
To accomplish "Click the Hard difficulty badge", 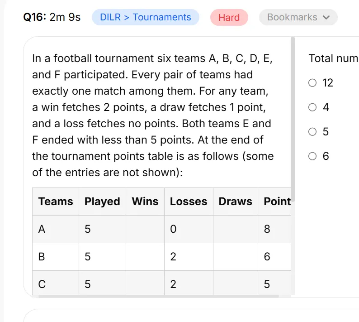I will point(229,17).
